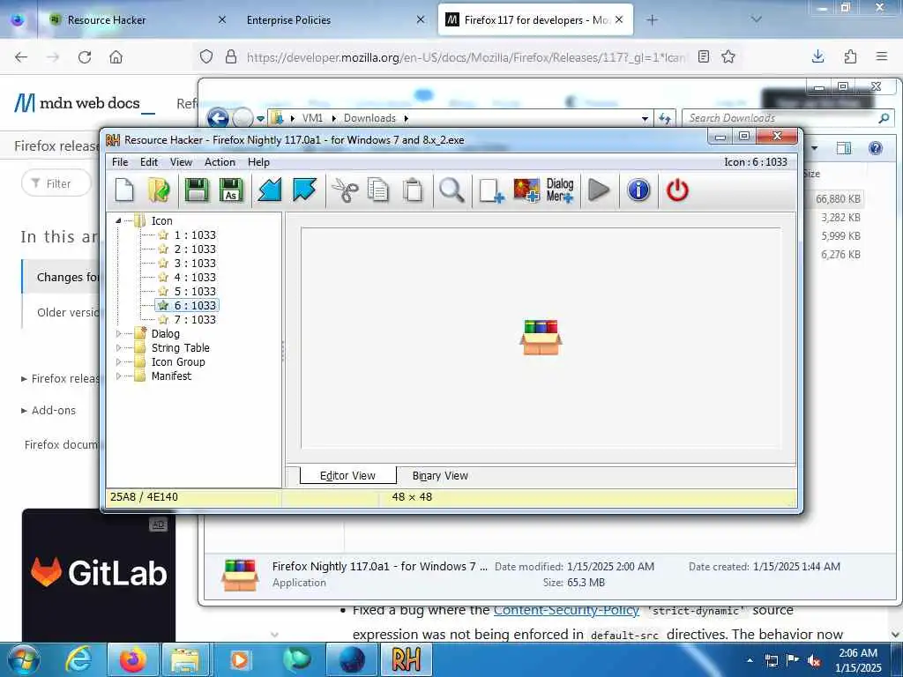The height and width of the screenshot is (677, 903).
Task: Click the 48x48 icon preview image
Action: pyautogui.click(x=541, y=338)
